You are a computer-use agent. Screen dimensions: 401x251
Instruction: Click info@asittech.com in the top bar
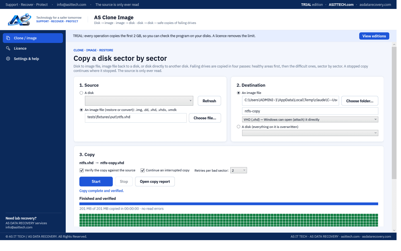(72, 4)
